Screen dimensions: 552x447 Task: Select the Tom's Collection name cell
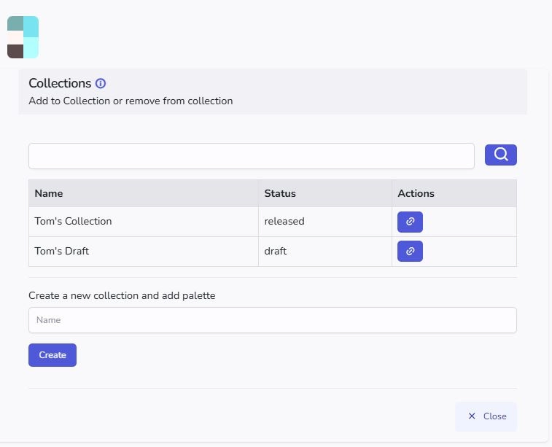click(x=144, y=222)
